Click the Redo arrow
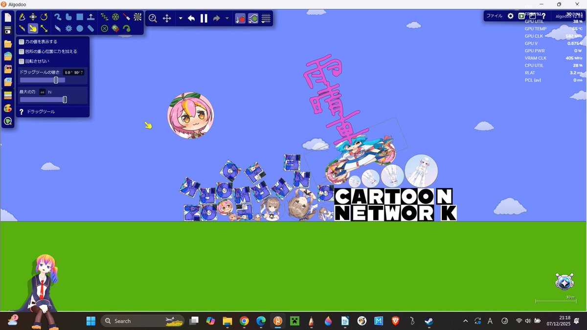Image resolution: width=587 pixels, height=330 pixels. pos(217,19)
